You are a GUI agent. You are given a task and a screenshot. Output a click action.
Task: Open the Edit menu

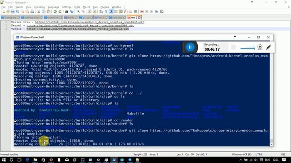[10, 7]
